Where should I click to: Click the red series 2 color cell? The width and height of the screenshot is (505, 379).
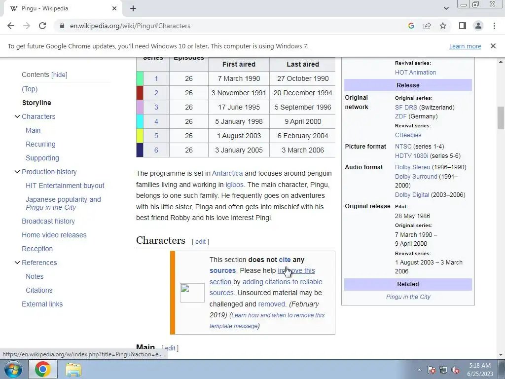coord(140,93)
